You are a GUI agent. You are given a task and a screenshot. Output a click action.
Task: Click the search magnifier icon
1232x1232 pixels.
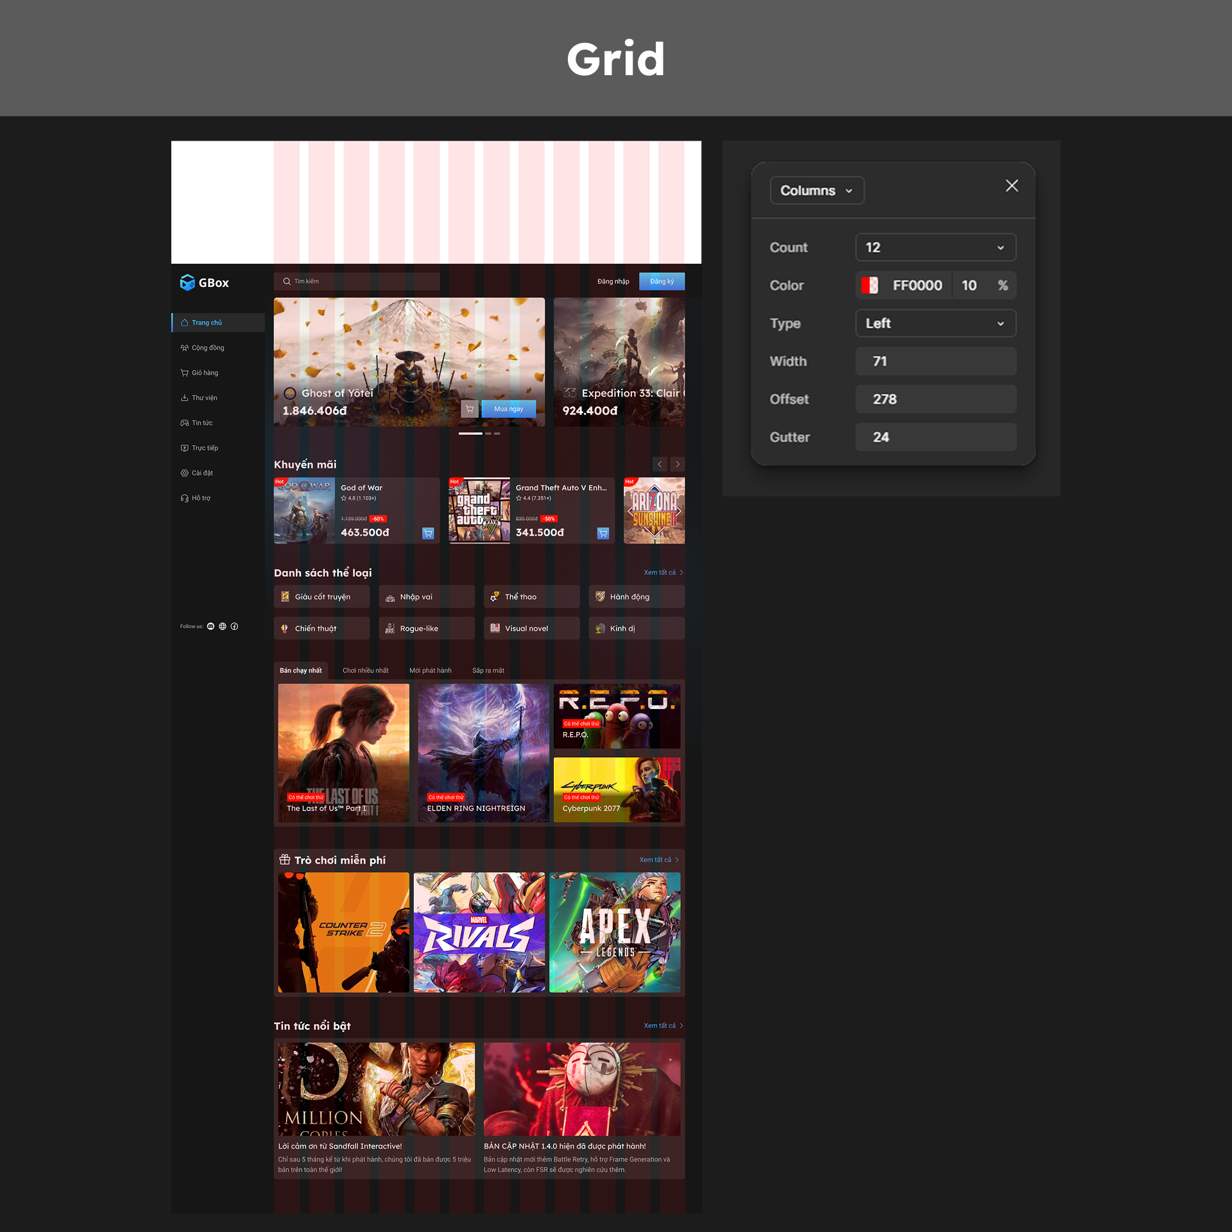tap(287, 281)
